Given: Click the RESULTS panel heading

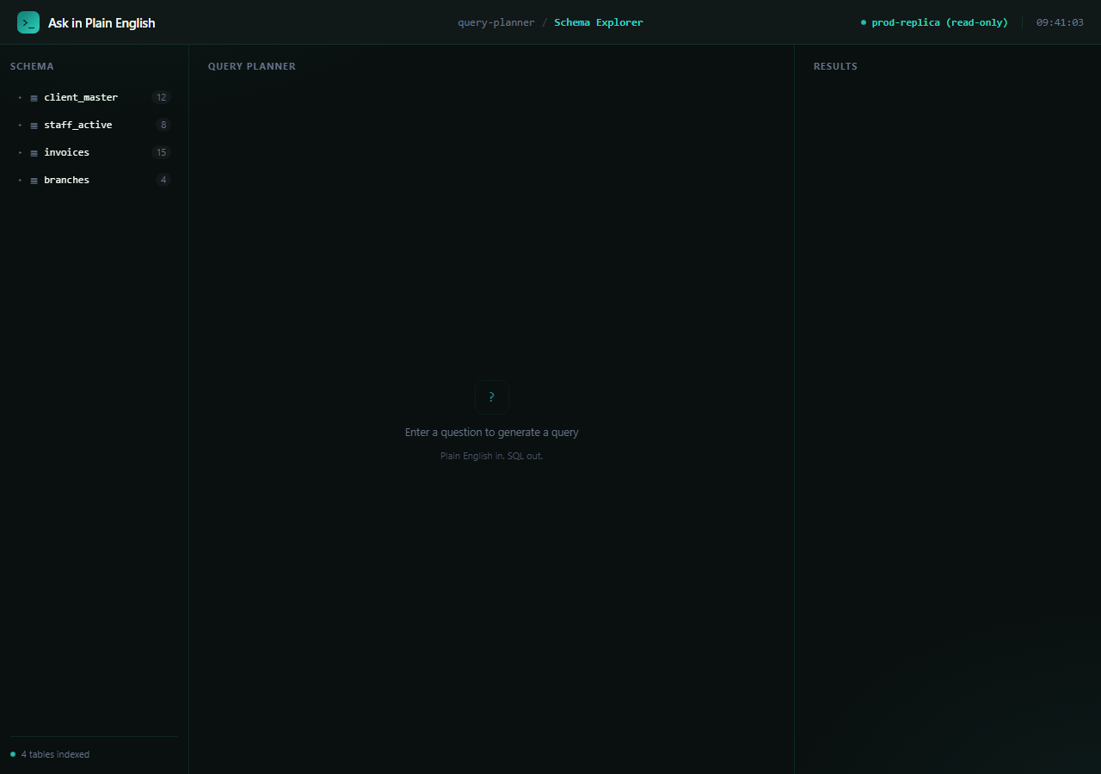Looking at the screenshot, I should tap(835, 66).
